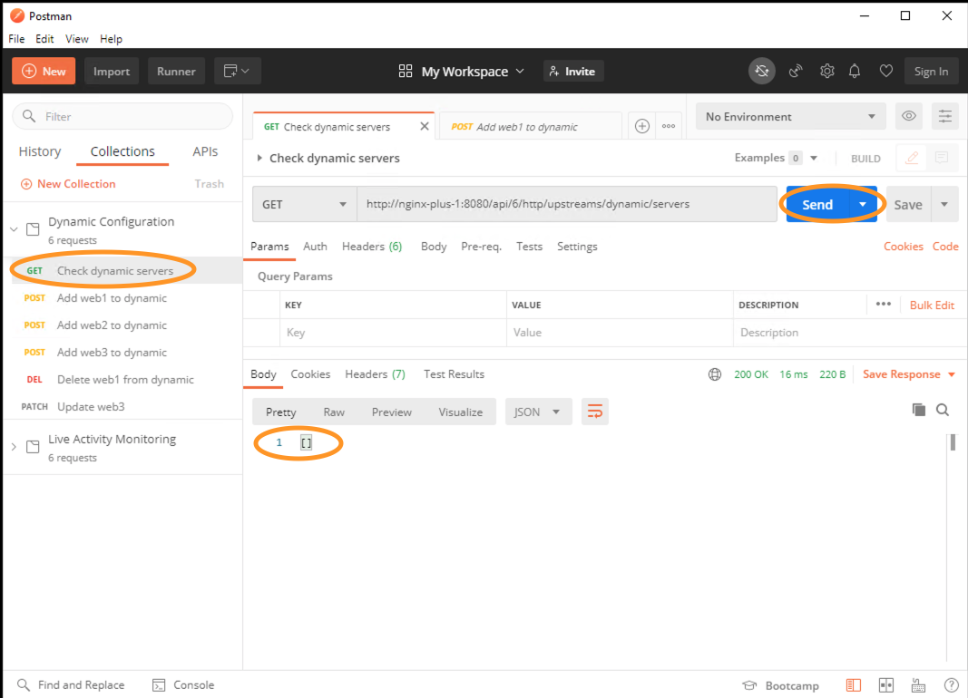The height and width of the screenshot is (698, 968).
Task: Open the GET method dropdown
Action: click(304, 204)
